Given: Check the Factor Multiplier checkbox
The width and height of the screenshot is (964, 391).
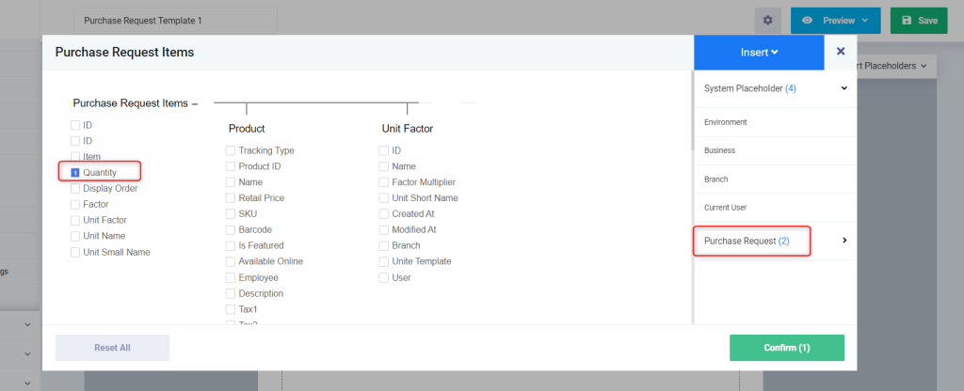Looking at the screenshot, I should pyautogui.click(x=384, y=182).
